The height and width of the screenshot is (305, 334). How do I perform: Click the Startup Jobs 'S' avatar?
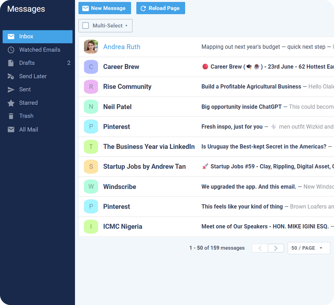point(91,167)
